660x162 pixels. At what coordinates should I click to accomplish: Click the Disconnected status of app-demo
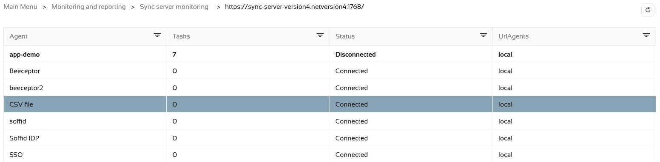356,55
